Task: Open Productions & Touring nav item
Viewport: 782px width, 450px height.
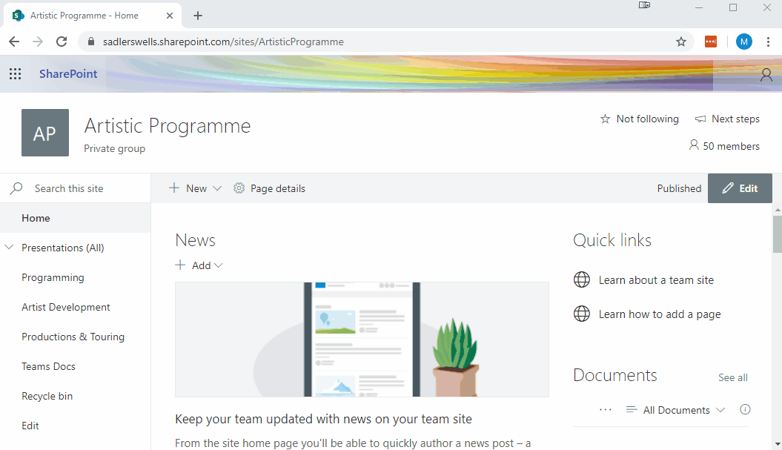Action: [x=73, y=337]
